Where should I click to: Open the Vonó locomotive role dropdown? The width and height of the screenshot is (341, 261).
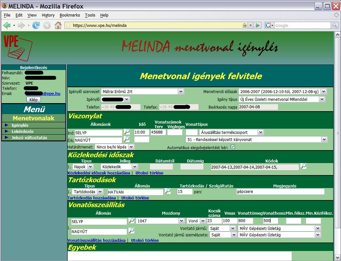(x=203, y=221)
